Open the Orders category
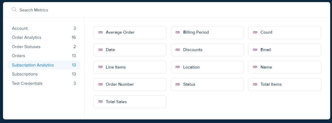The width and height of the screenshot is (332, 123). pos(18,56)
